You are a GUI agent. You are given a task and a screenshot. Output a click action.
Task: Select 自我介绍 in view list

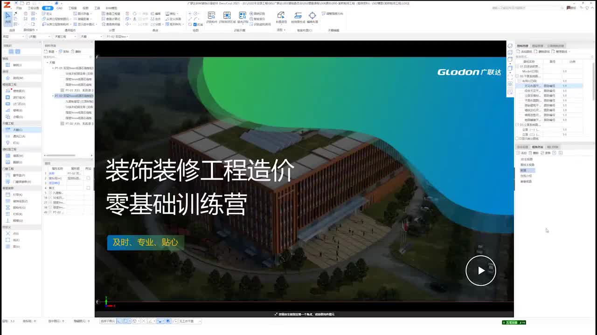[526, 176]
